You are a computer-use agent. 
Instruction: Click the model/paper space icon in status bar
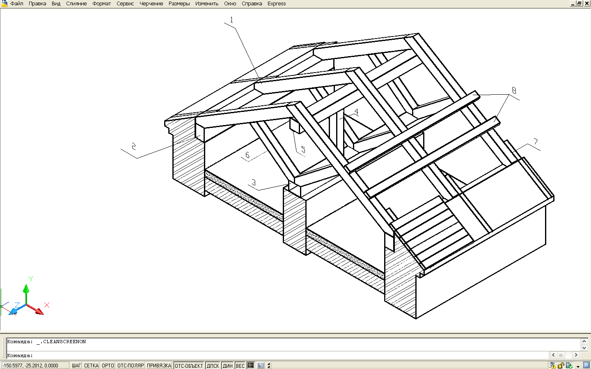[x=251, y=365]
